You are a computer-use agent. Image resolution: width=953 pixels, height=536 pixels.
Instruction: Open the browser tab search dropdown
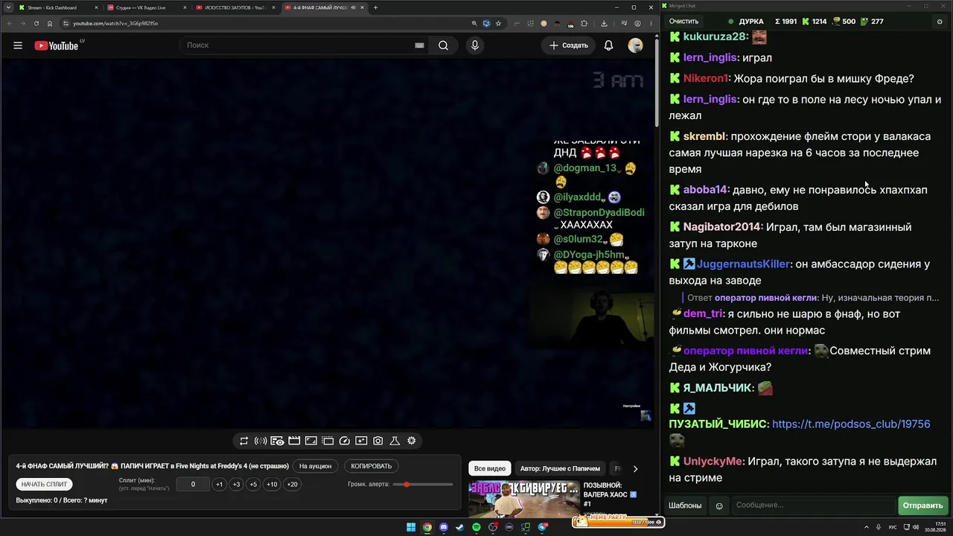pos(8,7)
